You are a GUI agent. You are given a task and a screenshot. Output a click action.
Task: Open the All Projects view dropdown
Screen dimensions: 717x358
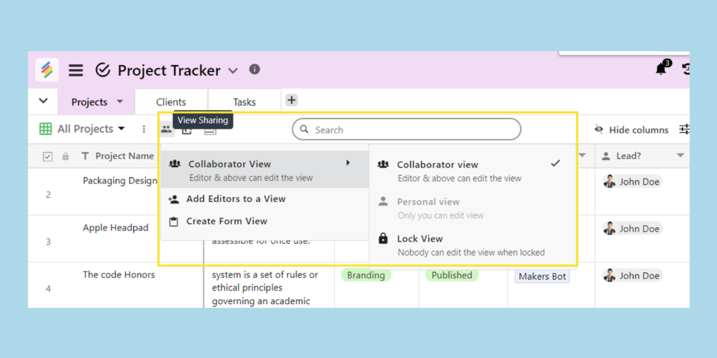(x=121, y=129)
